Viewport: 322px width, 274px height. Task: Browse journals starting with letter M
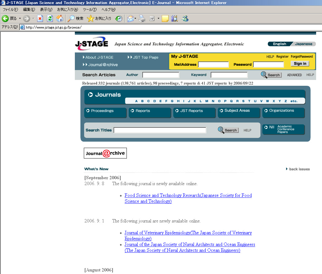pos(207,101)
